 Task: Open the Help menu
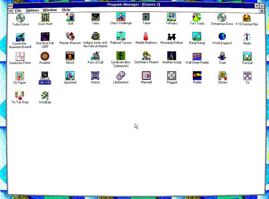click(x=66, y=10)
